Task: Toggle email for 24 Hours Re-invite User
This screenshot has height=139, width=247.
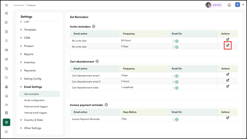Action: (175, 41)
